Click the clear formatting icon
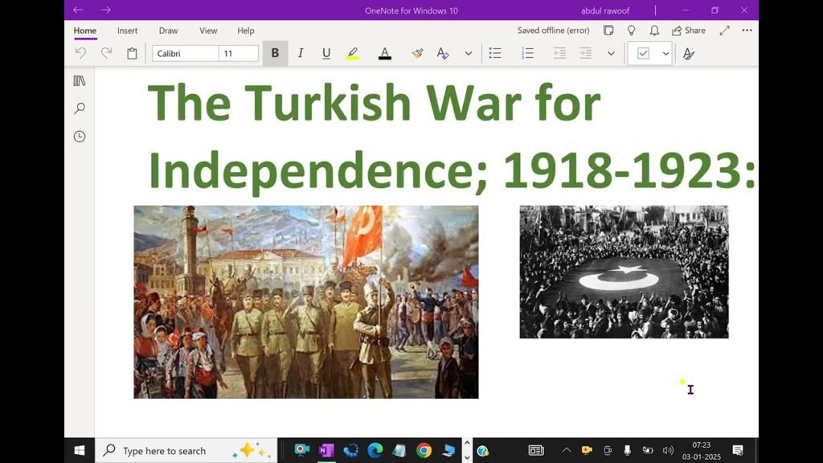Screen dimensions: 823x463 point(443,53)
